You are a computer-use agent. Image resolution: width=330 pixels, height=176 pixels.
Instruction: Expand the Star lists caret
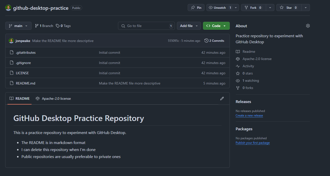[x=305, y=7]
